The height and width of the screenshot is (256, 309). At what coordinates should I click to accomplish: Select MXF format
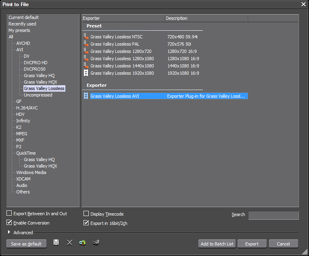pyautogui.click(x=20, y=140)
